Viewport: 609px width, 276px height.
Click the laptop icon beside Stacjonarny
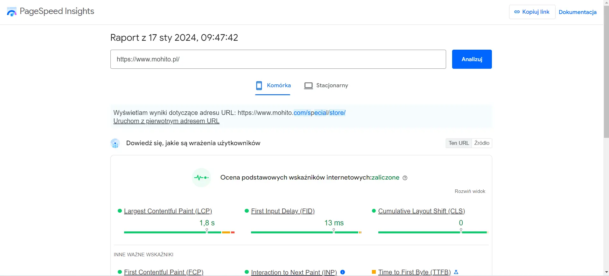308,86
